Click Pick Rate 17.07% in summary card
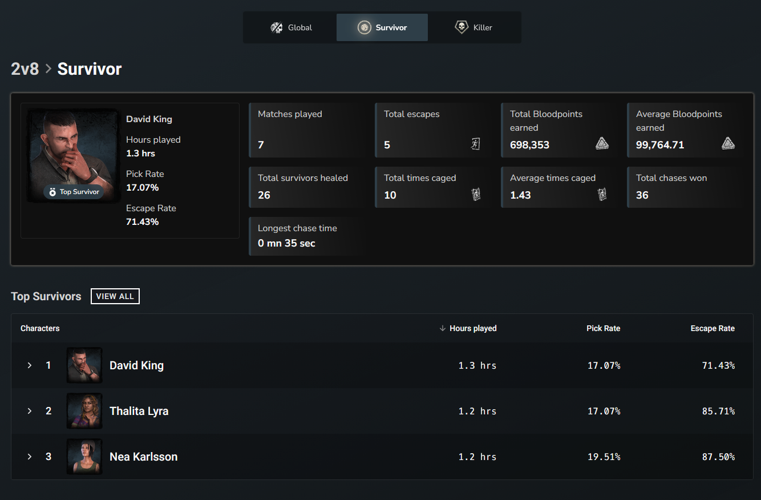The height and width of the screenshot is (500, 761). coord(142,188)
